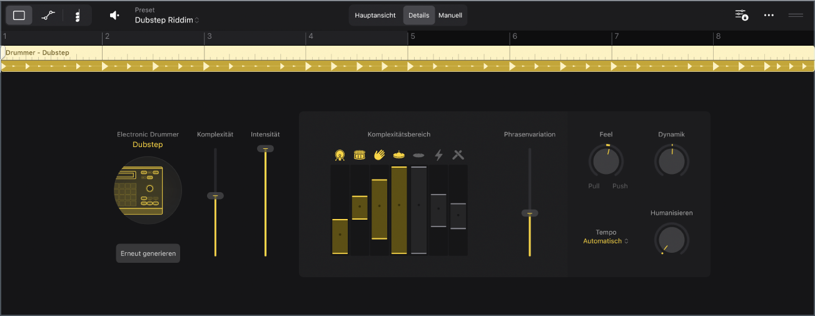The height and width of the screenshot is (316, 815).
Task: Click the hi-hat complexity range bar
Action: (399, 210)
